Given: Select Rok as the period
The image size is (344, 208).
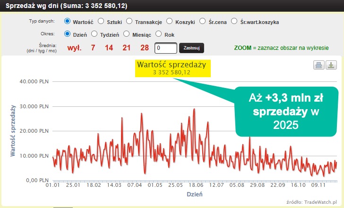Looking at the screenshot, I should (x=158, y=34).
